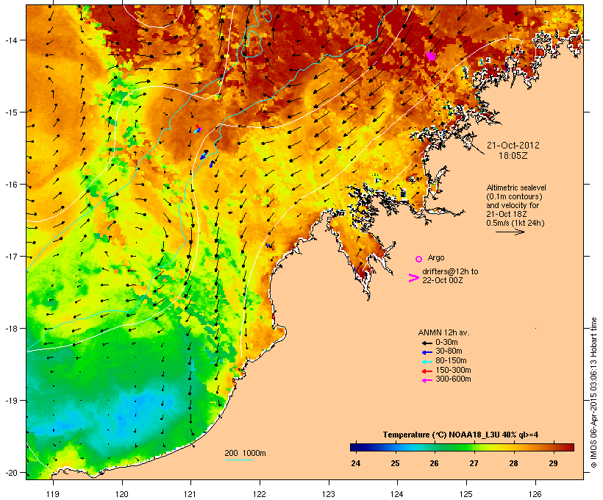This screenshot has height=500, width=603.
Task: Click the black 0-30m legend arrow
Action: (x=427, y=343)
